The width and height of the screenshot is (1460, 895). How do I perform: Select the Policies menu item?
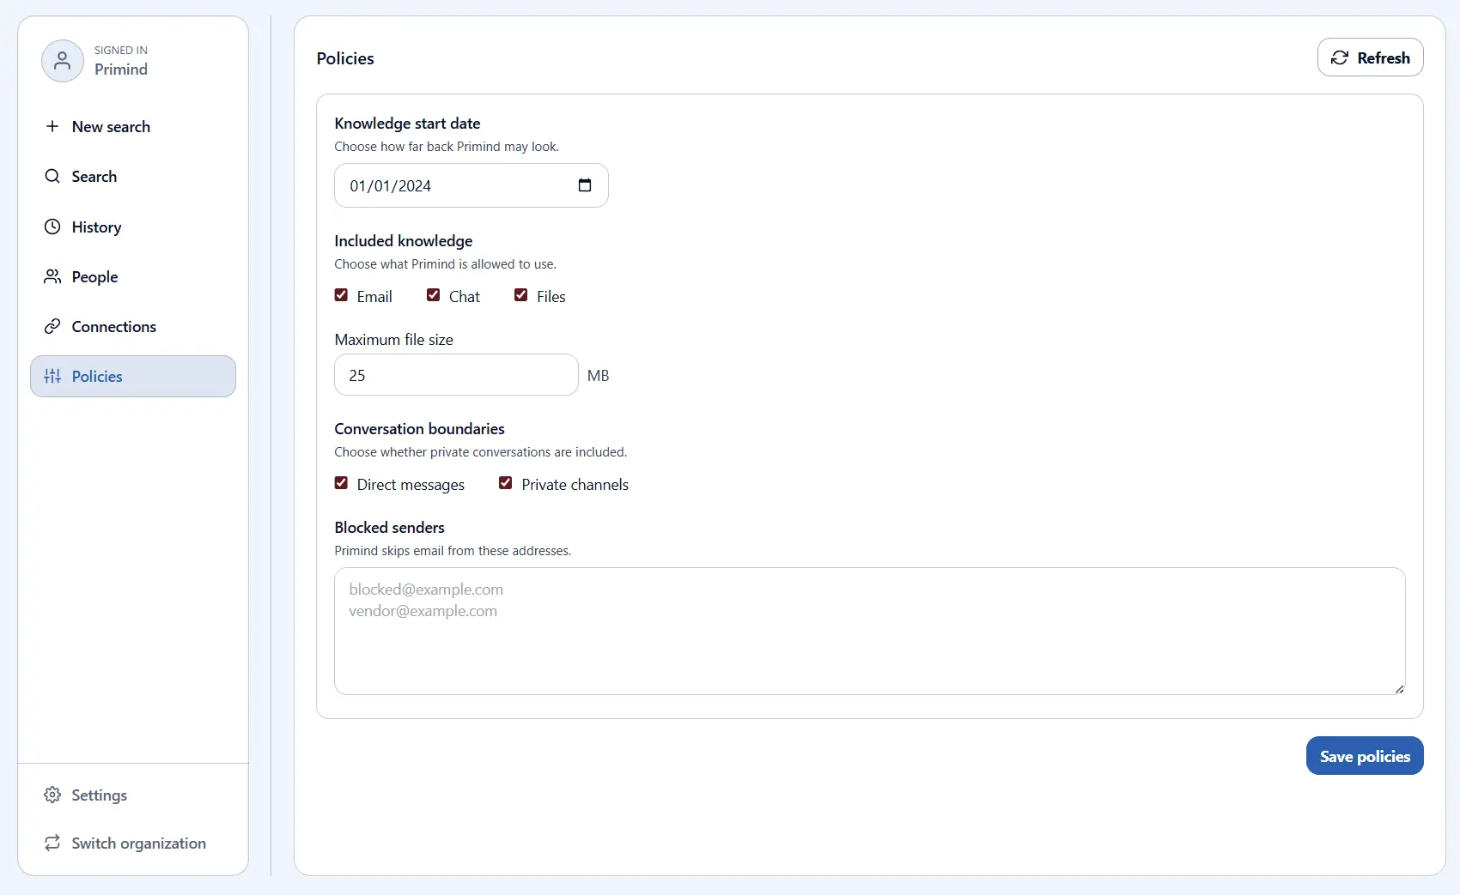(133, 377)
